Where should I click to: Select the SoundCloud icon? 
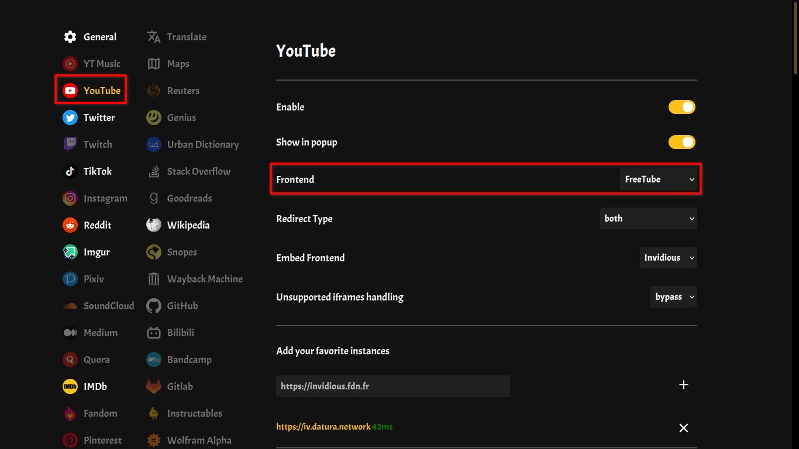pyautogui.click(x=70, y=306)
